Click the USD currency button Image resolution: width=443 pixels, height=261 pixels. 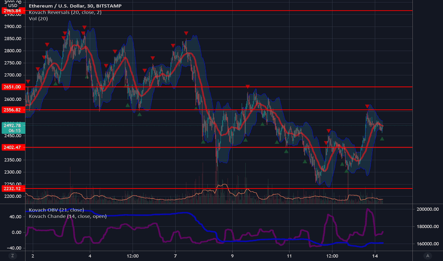(x=13, y=5)
